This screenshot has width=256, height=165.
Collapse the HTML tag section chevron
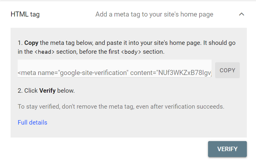(242, 14)
